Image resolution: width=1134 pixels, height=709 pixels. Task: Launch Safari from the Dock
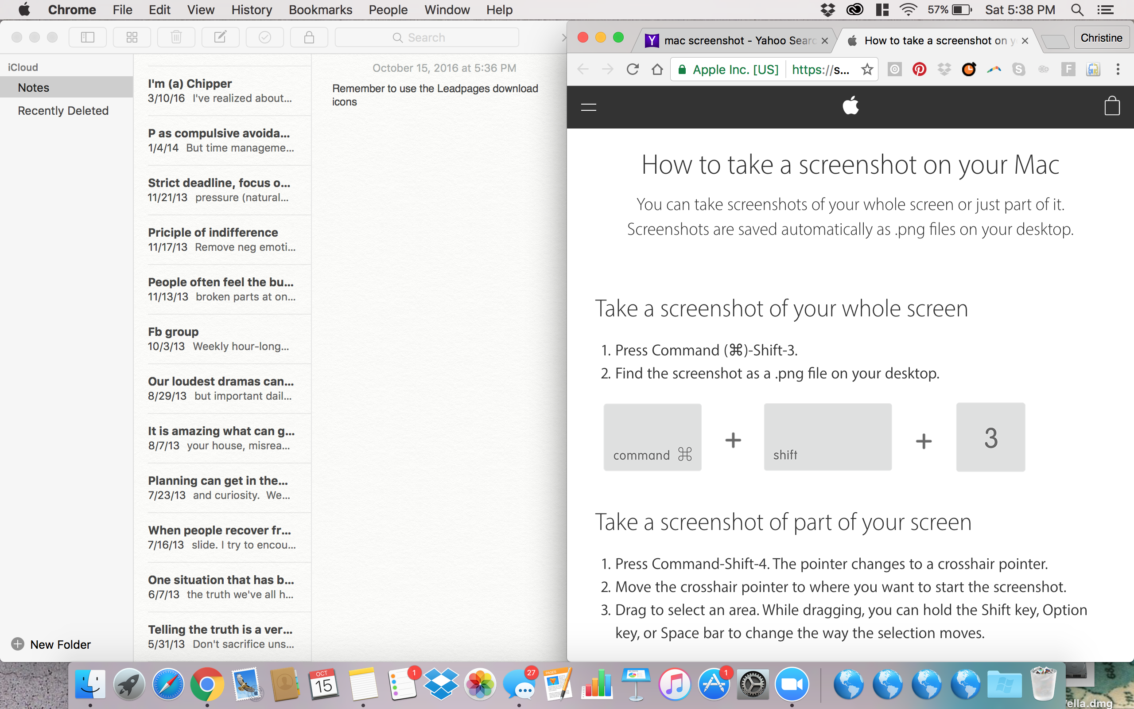[x=168, y=684]
